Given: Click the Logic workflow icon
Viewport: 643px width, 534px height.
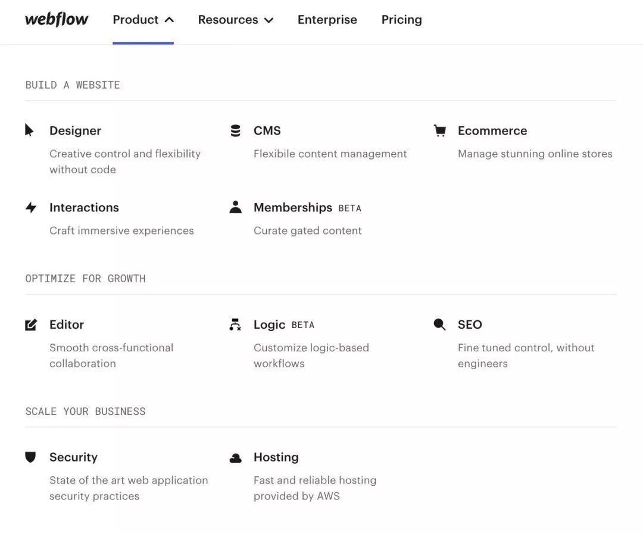Looking at the screenshot, I should coord(235,324).
